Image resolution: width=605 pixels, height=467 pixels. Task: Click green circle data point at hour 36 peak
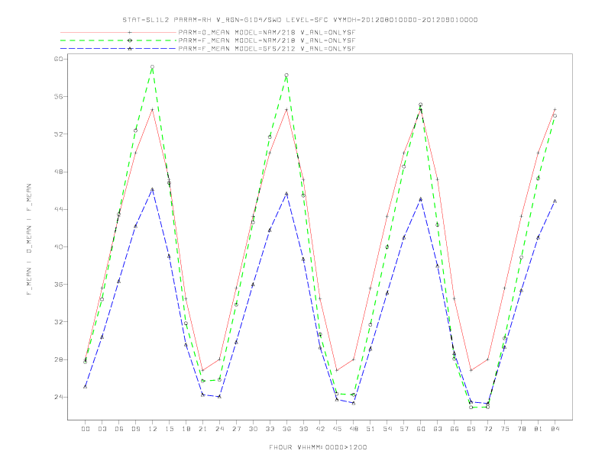[286, 75]
